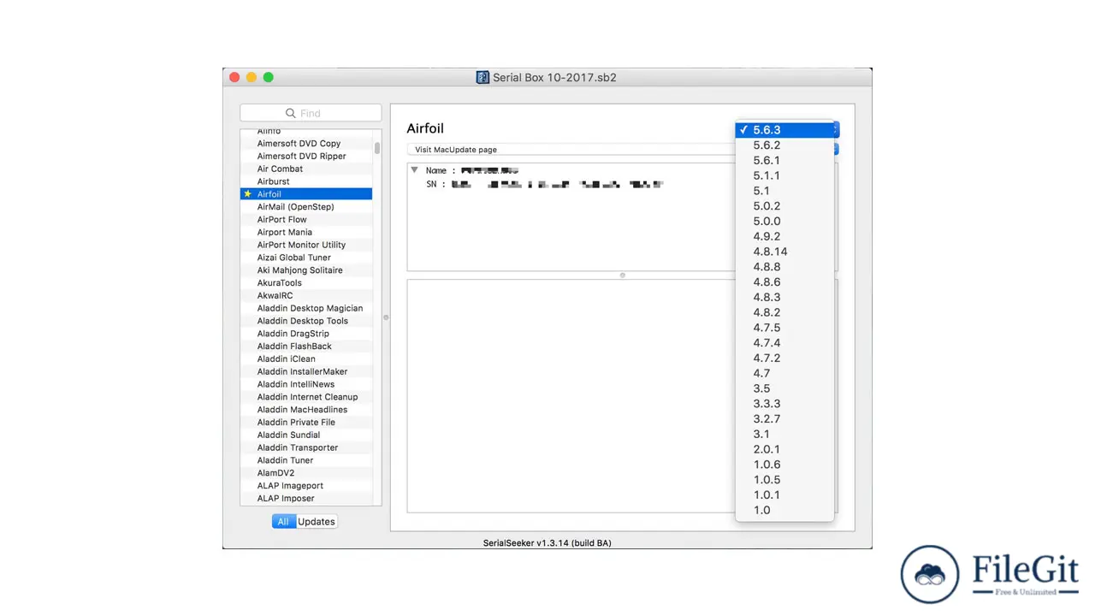Pick version 1.0.6
This screenshot has height=616, width=1095.
coord(784,465)
